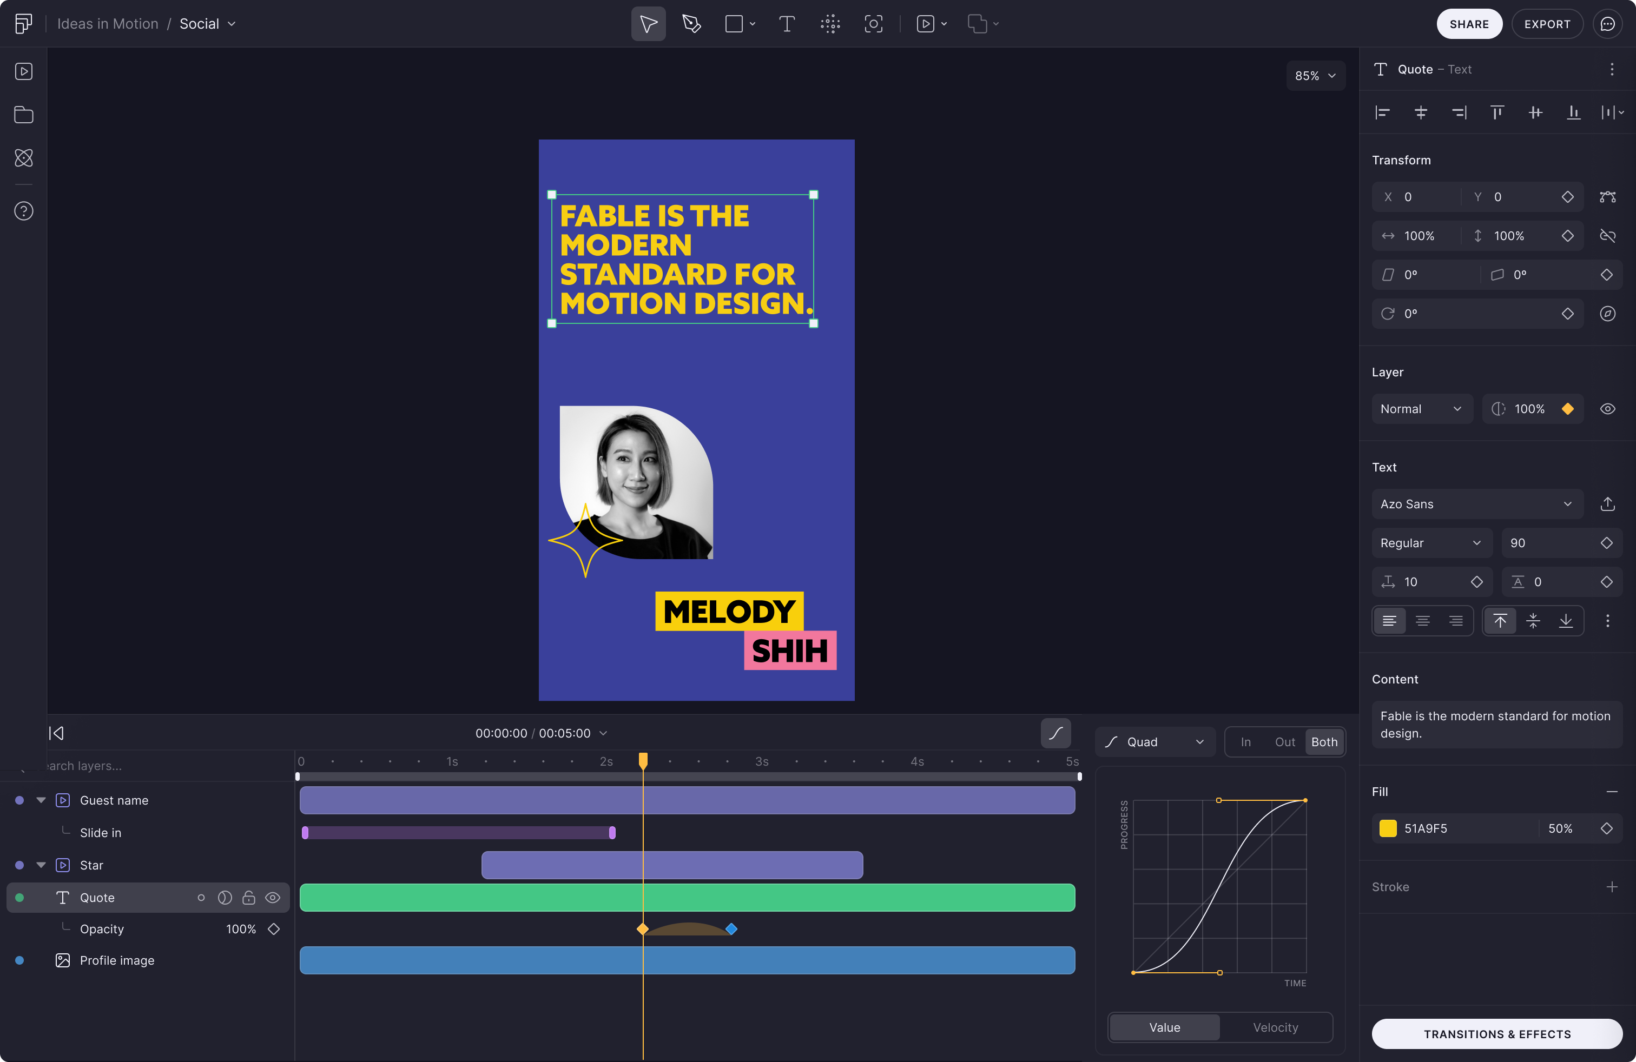1636x1062 pixels.
Task: Open the help icon in the sidebar
Action: 24,211
